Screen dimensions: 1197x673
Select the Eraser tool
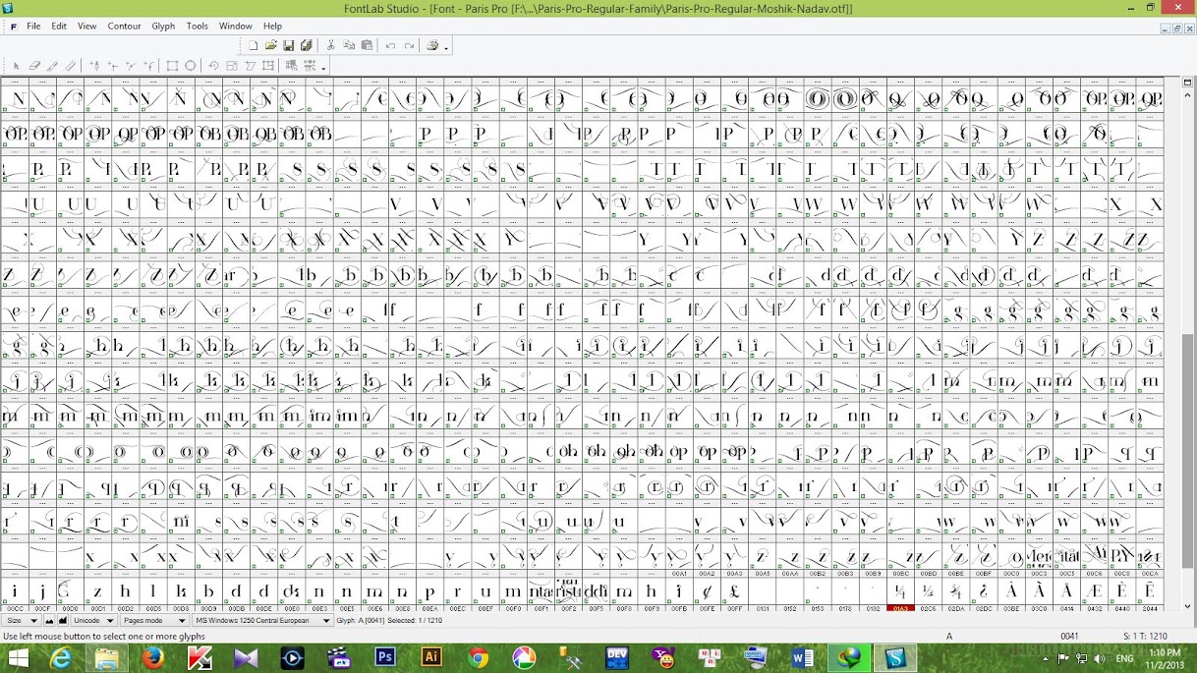click(34, 66)
